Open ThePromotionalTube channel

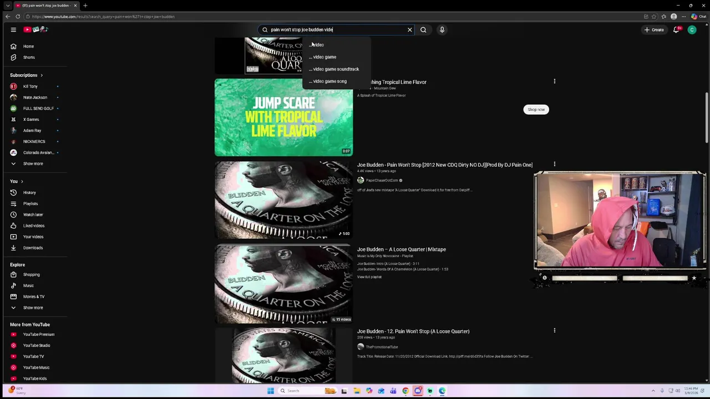click(x=382, y=347)
